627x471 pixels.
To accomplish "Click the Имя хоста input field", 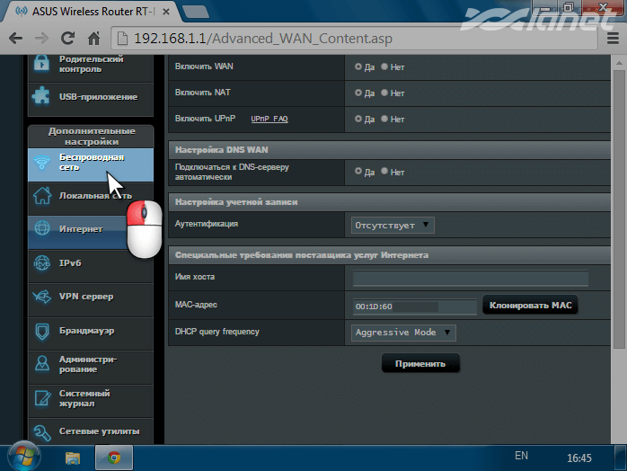I will click(470, 279).
